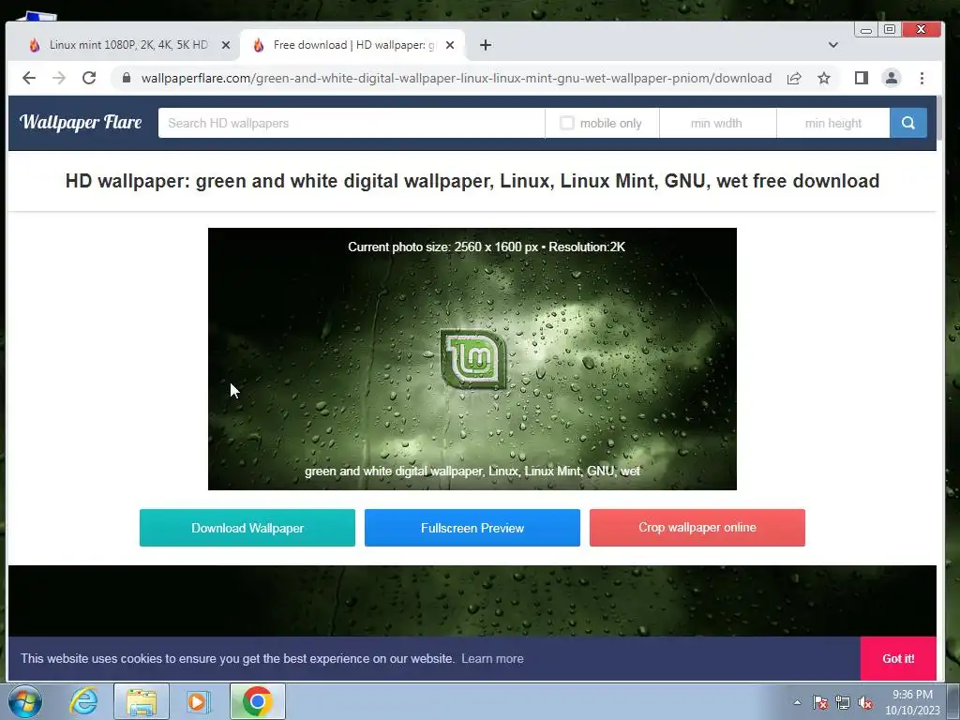Viewport: 960px width, 720px height.
Task: Reload the current page
Action: click(89, 78)
